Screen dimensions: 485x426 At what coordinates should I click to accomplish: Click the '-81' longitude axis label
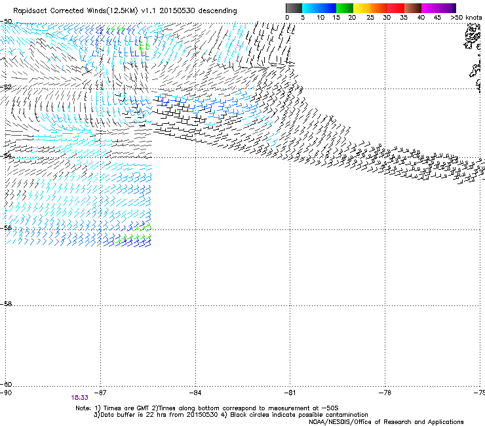coord(290,393)
